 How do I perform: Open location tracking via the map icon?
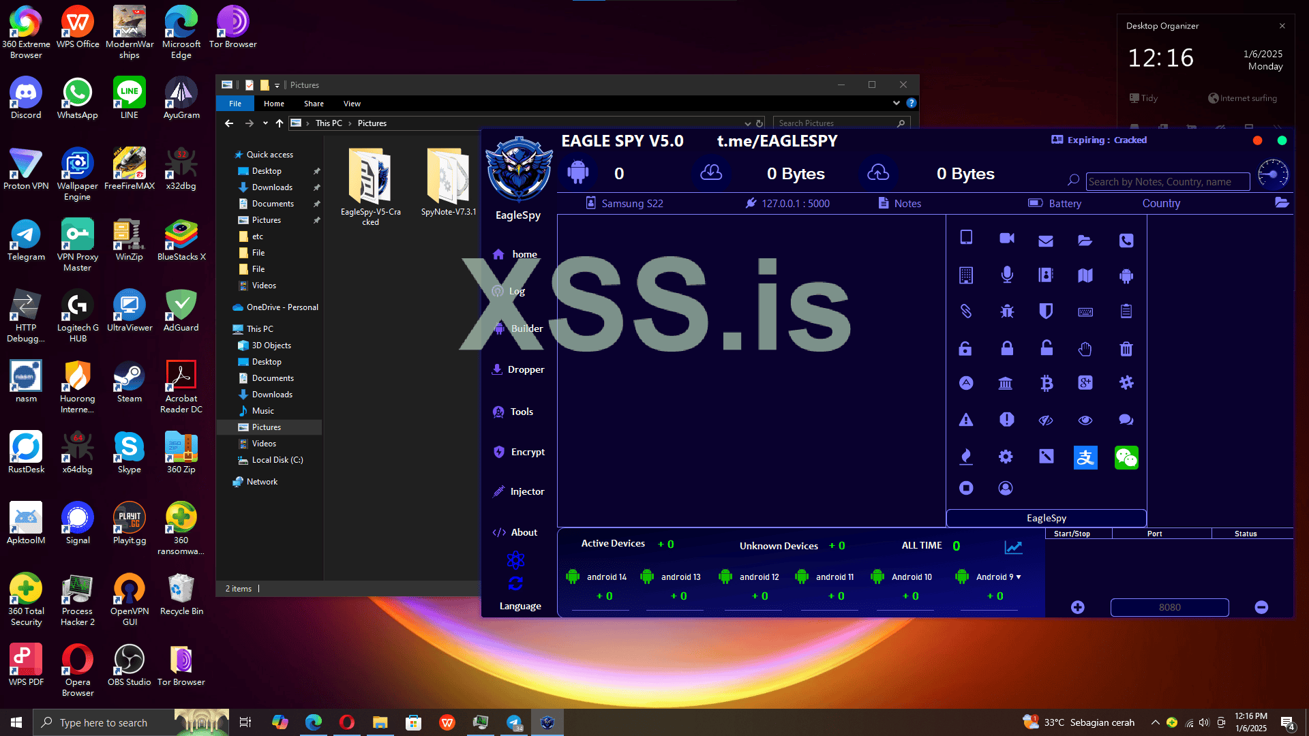pos(1085,275)
